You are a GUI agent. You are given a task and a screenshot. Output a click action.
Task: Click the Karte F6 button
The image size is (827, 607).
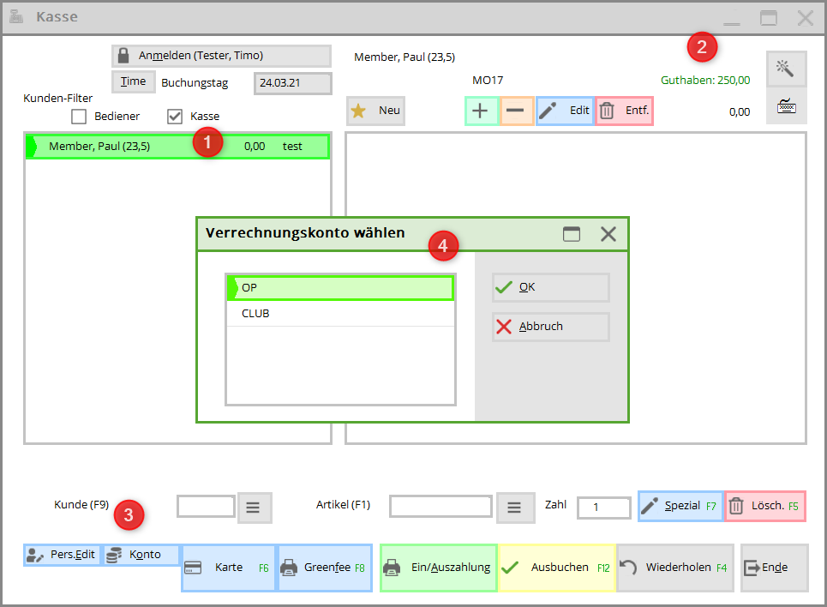click(x=228, y=568)
